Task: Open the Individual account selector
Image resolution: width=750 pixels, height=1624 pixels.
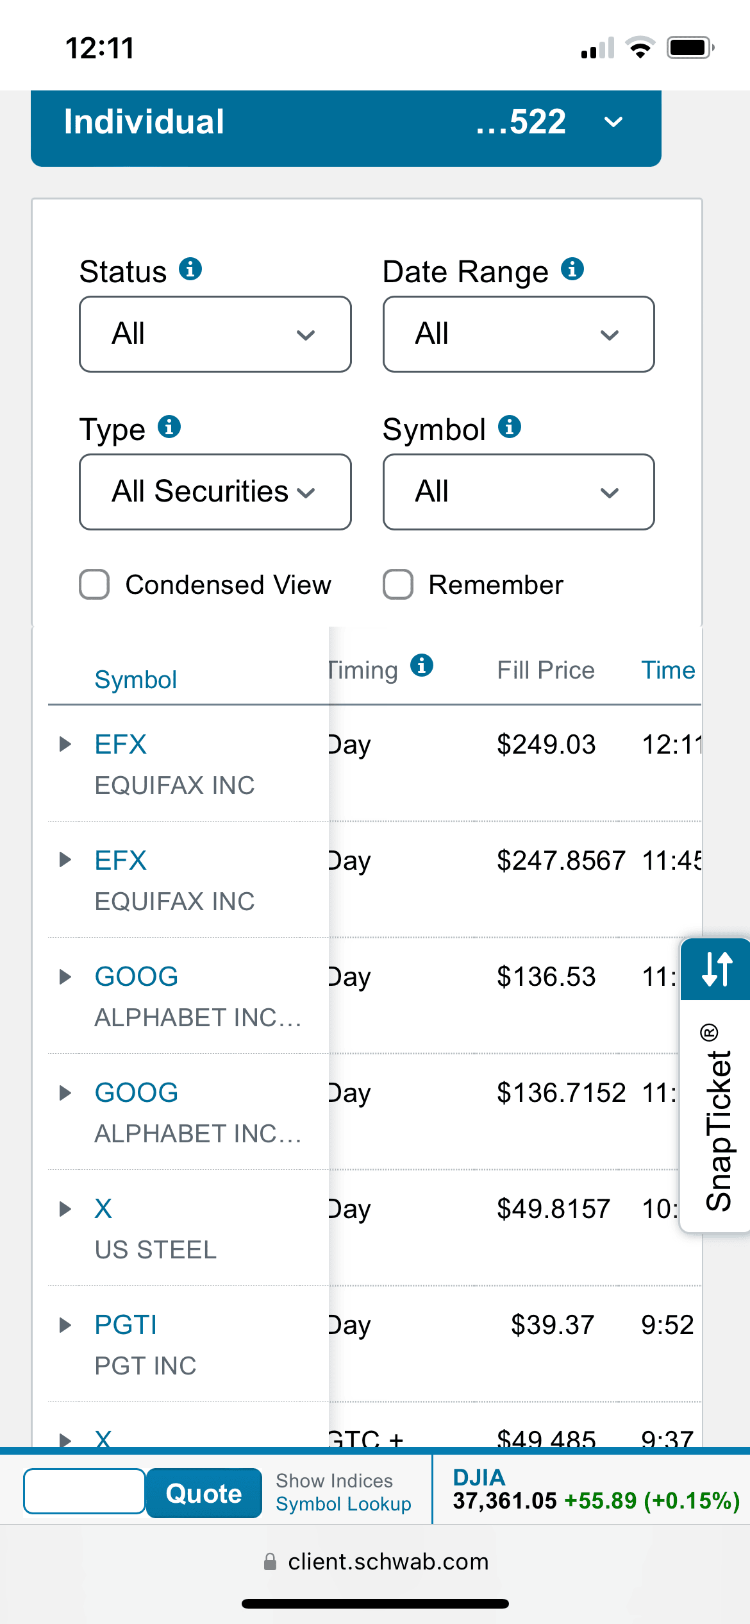Action: pyautogui.click(x=346, y=123)
